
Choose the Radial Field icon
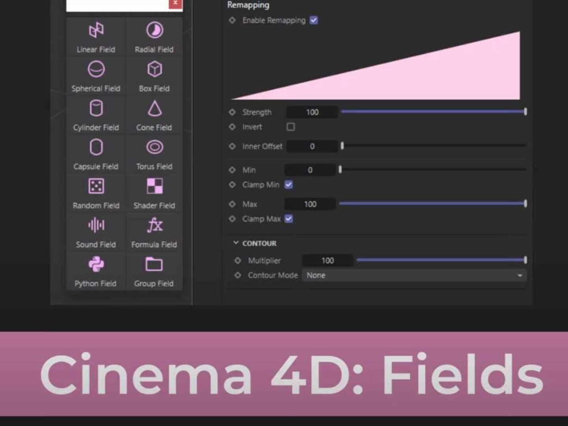point(154,30)
